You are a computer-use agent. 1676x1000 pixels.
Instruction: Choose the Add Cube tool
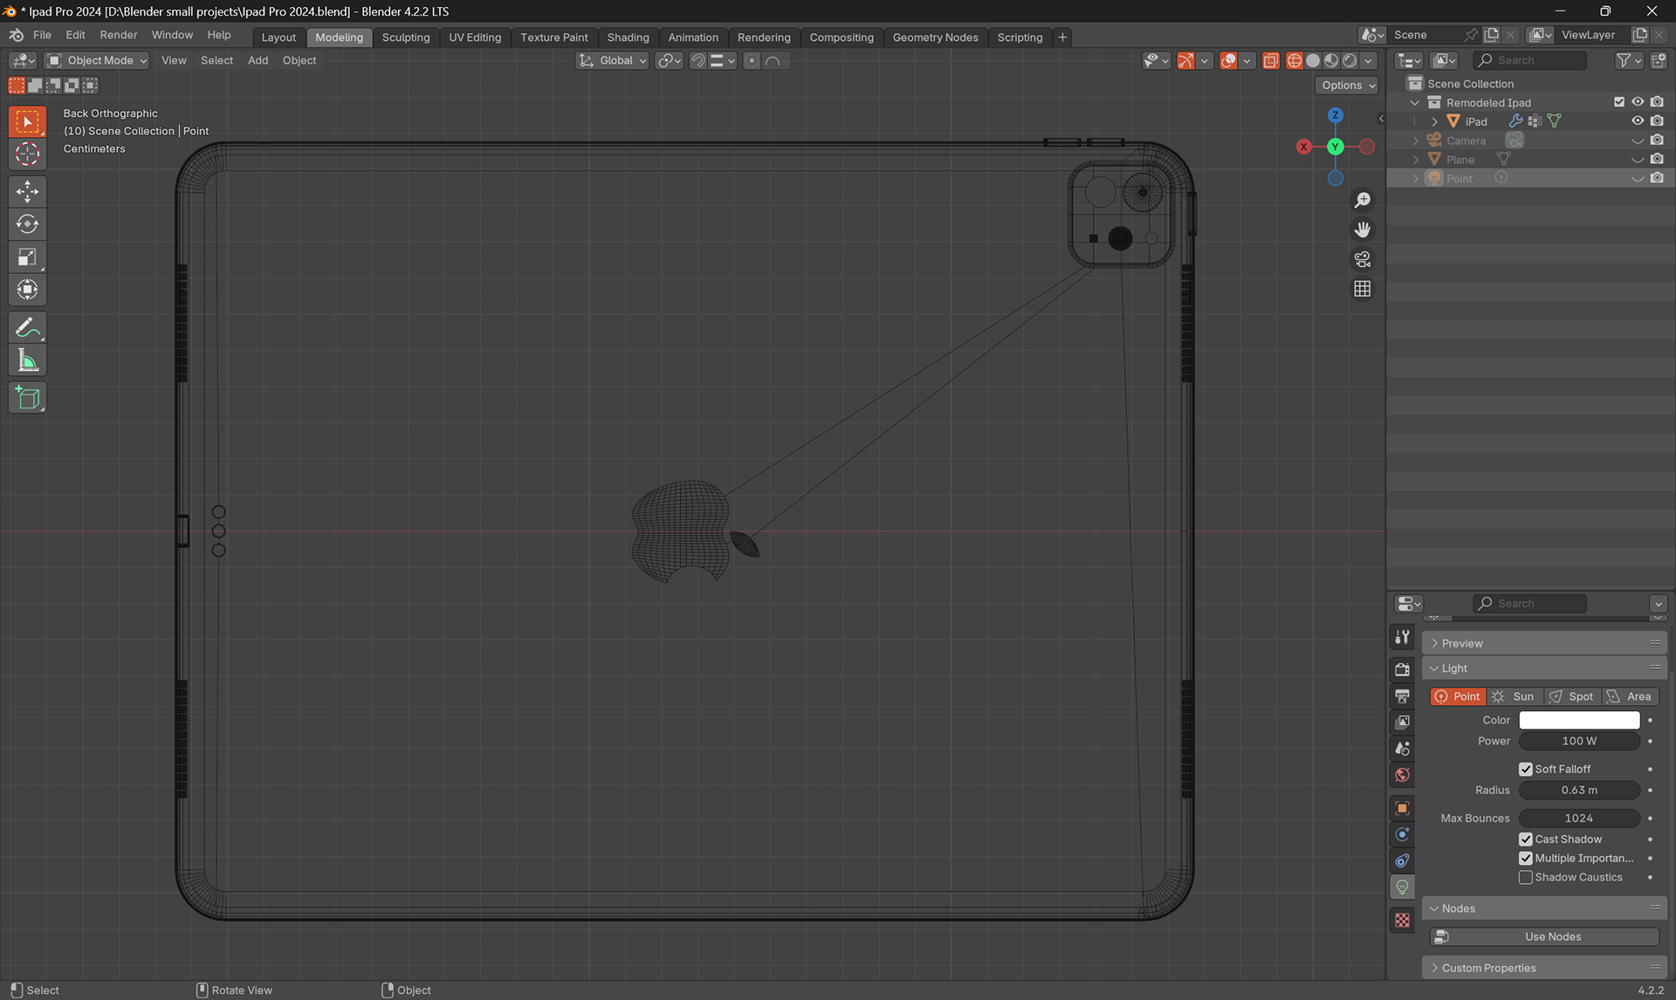[27, 398]
